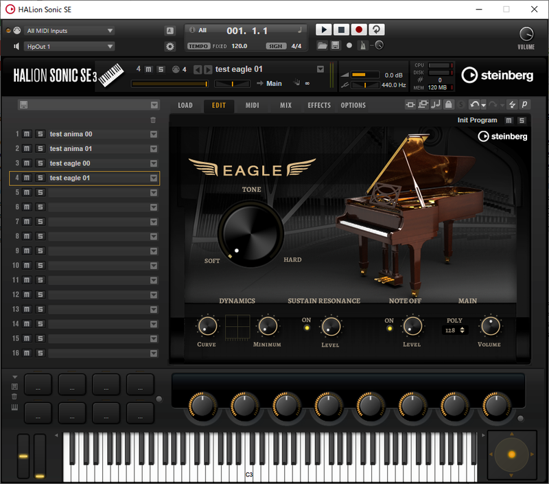
Task: Click the A auto-assign icon near transport
Action: (170, 31)
